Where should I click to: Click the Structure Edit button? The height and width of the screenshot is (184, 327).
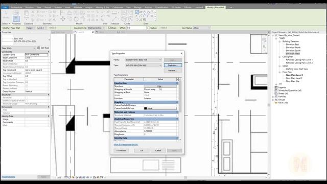pyautogui.click(x=160, y=86)
